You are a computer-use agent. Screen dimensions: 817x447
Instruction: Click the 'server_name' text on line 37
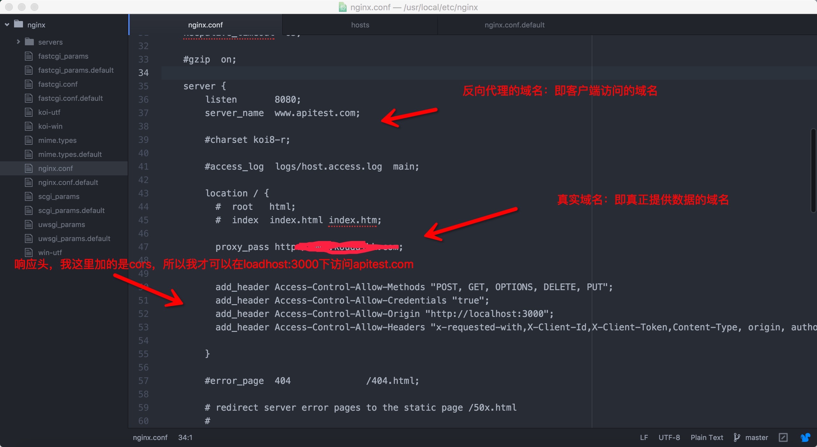click(x=234, y=113)
